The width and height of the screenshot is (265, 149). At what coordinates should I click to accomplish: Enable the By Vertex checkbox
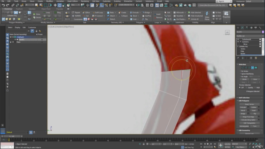[240, 71]
